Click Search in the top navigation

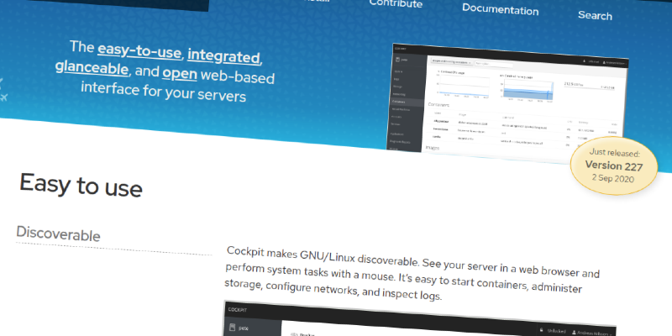point(595,15)
